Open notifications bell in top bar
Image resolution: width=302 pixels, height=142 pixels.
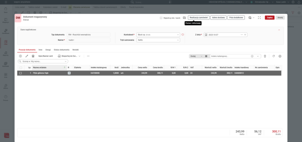pyautogui.click(x=298, y=2)
